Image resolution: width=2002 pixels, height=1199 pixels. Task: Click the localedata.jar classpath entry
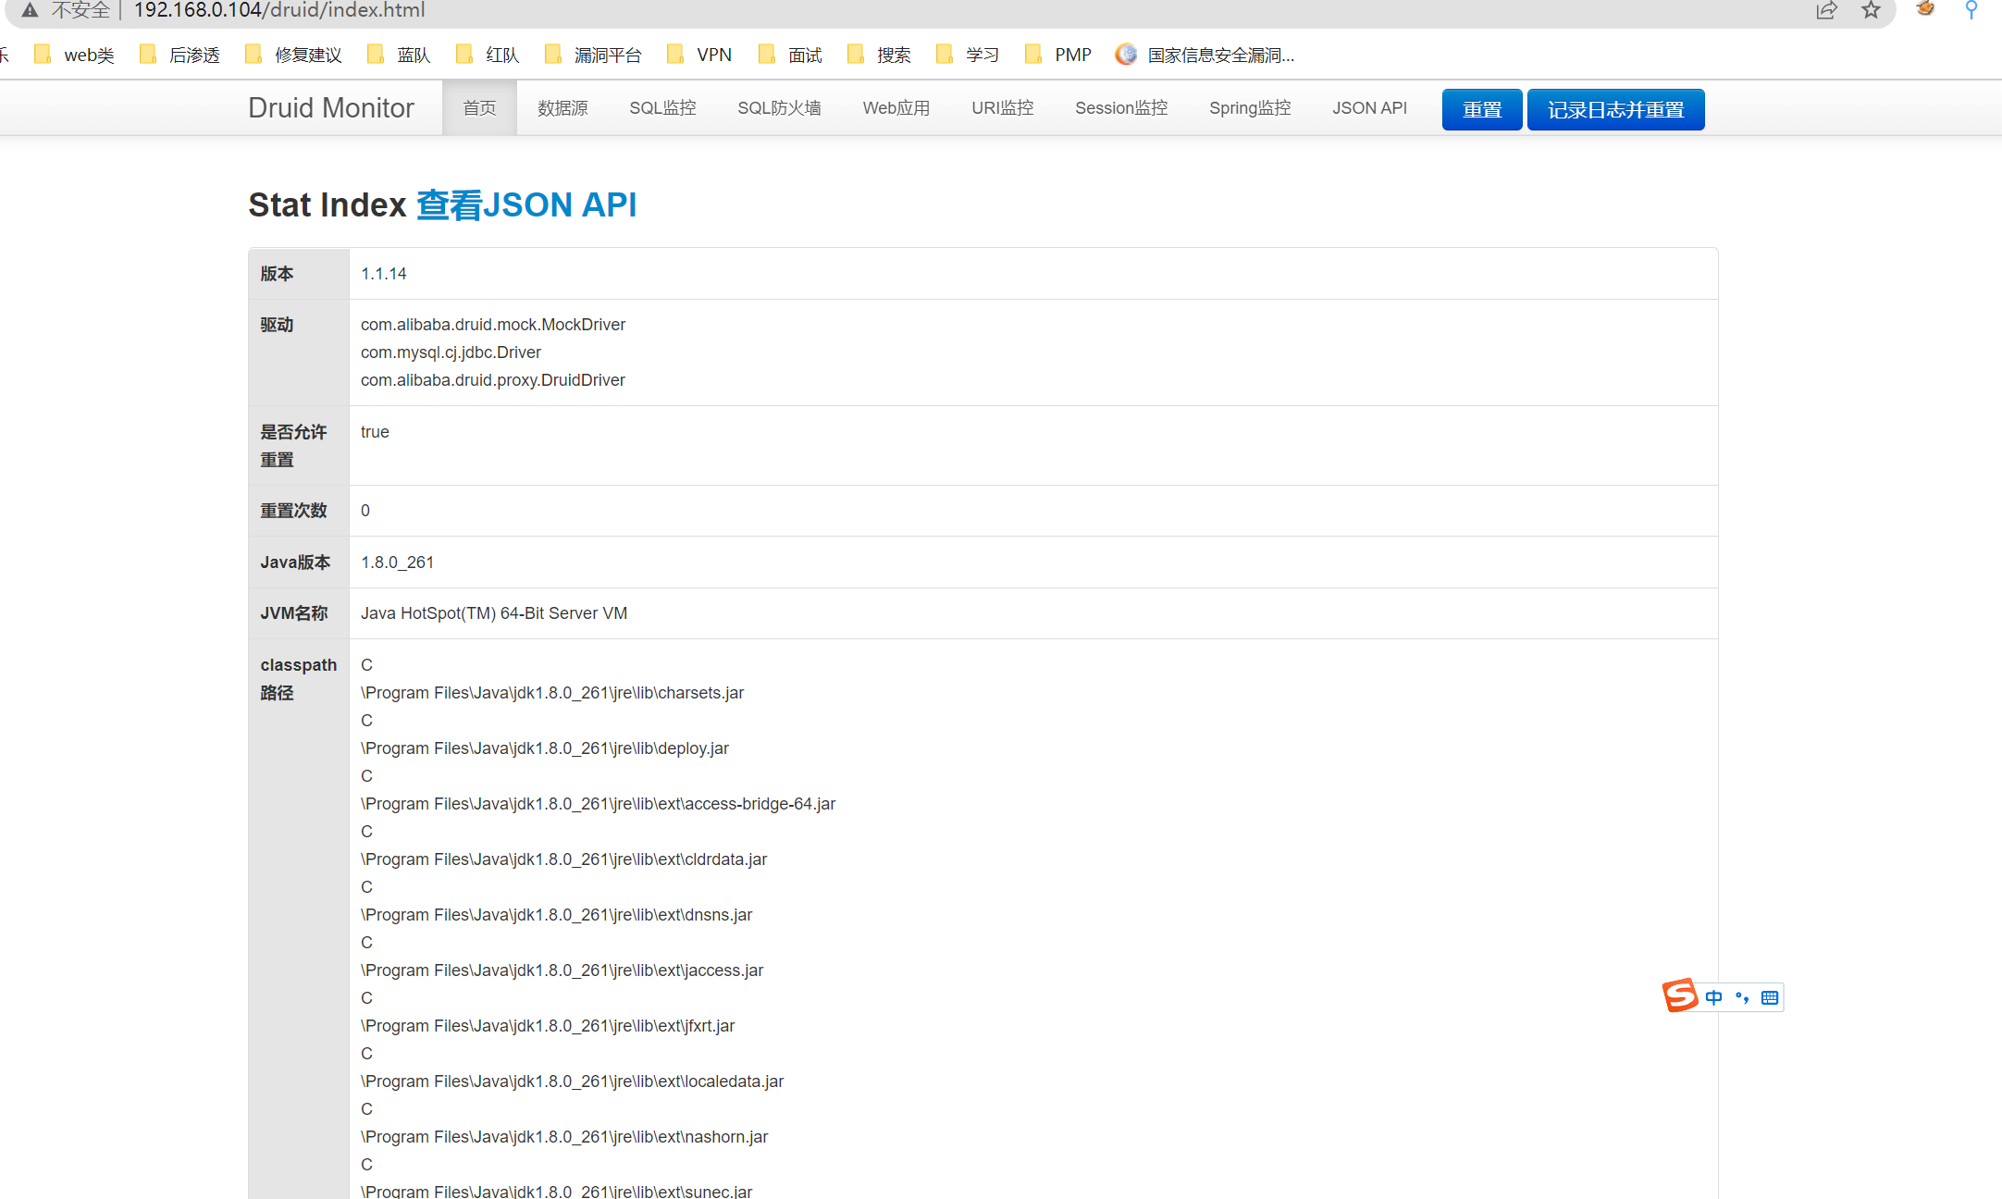click(573, 1082)
